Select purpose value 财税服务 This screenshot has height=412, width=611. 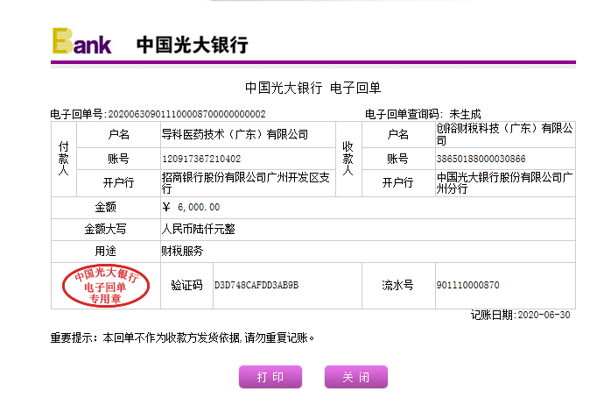pyautogui.click(x=182, y=251)
